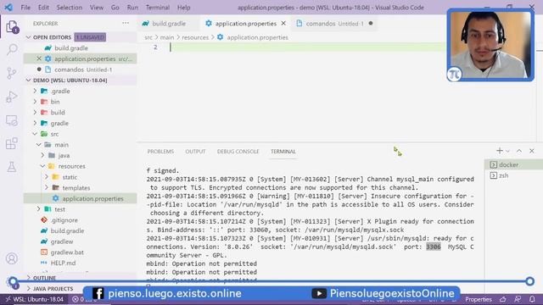Screen dimensions: 543x305
Task: Open the Remote Explorer view
Action: tap(12, 120)
